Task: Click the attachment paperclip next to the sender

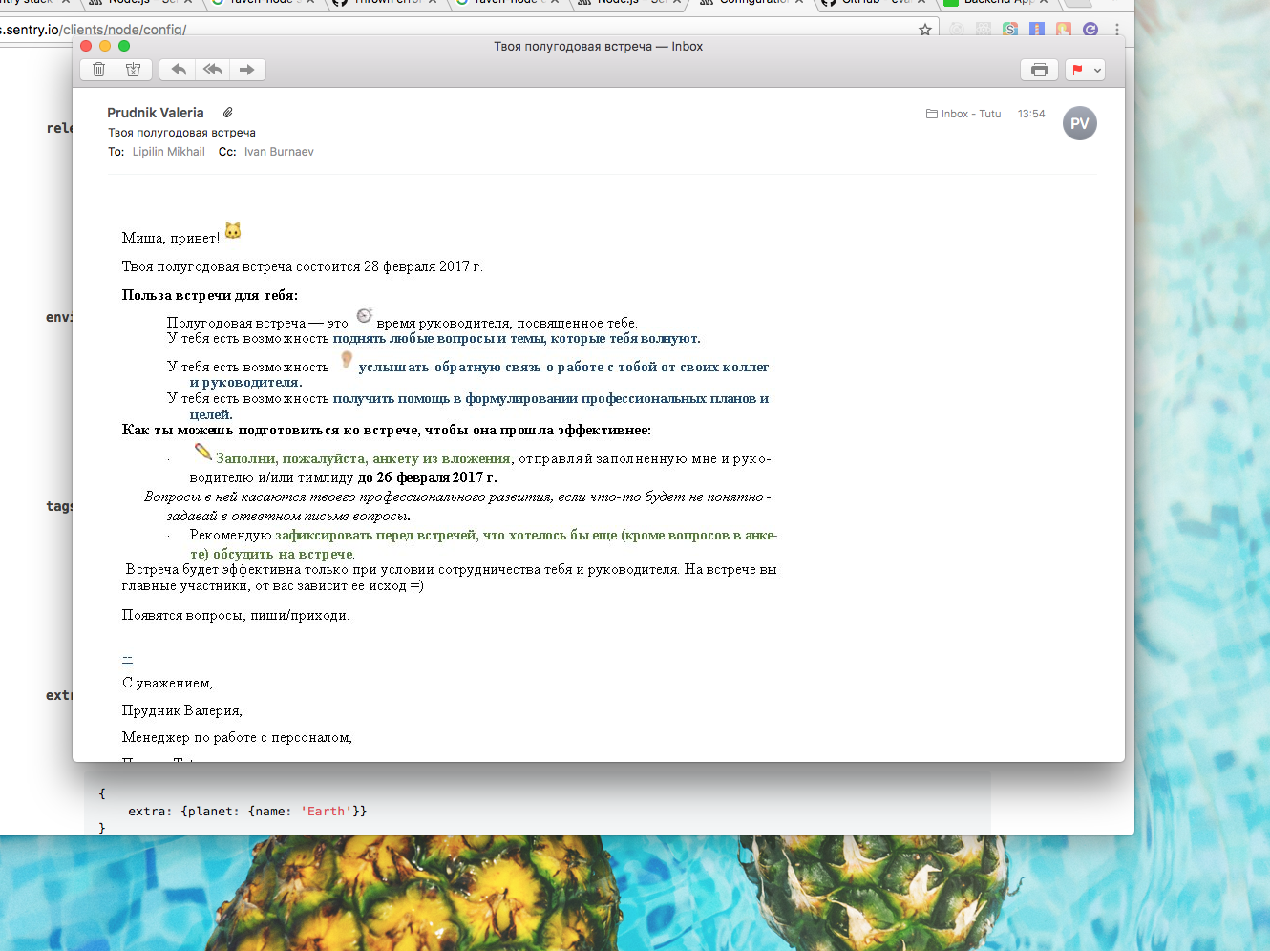Action: (228, 113)
